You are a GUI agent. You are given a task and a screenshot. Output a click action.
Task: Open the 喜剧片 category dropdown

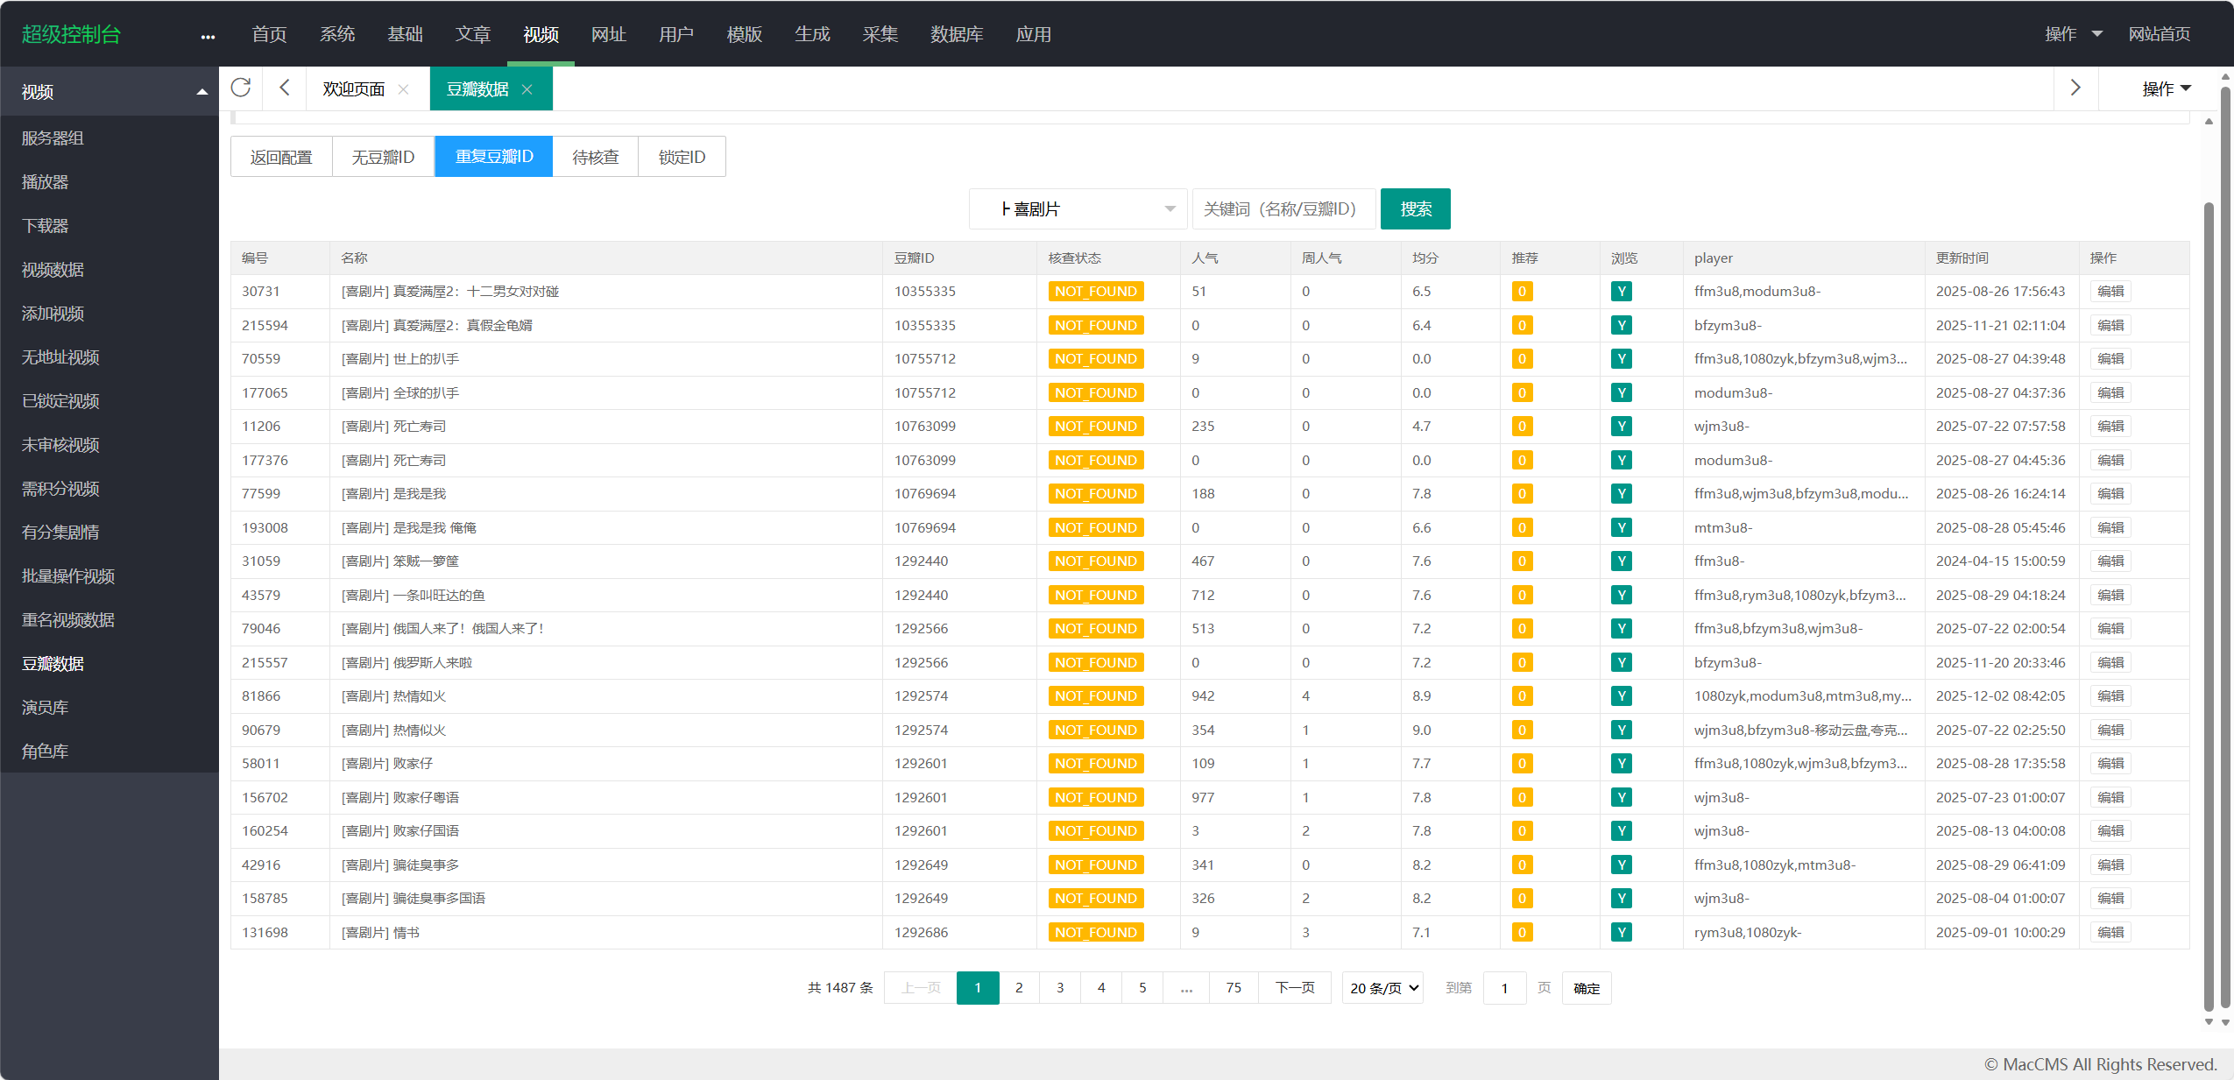coord(1078,209)
